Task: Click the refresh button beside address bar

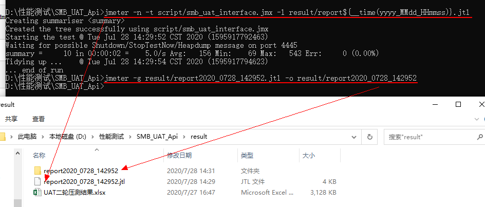Action: click(369, 137)
